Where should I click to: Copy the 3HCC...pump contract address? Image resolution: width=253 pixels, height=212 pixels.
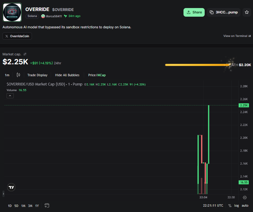pos(224,12)
